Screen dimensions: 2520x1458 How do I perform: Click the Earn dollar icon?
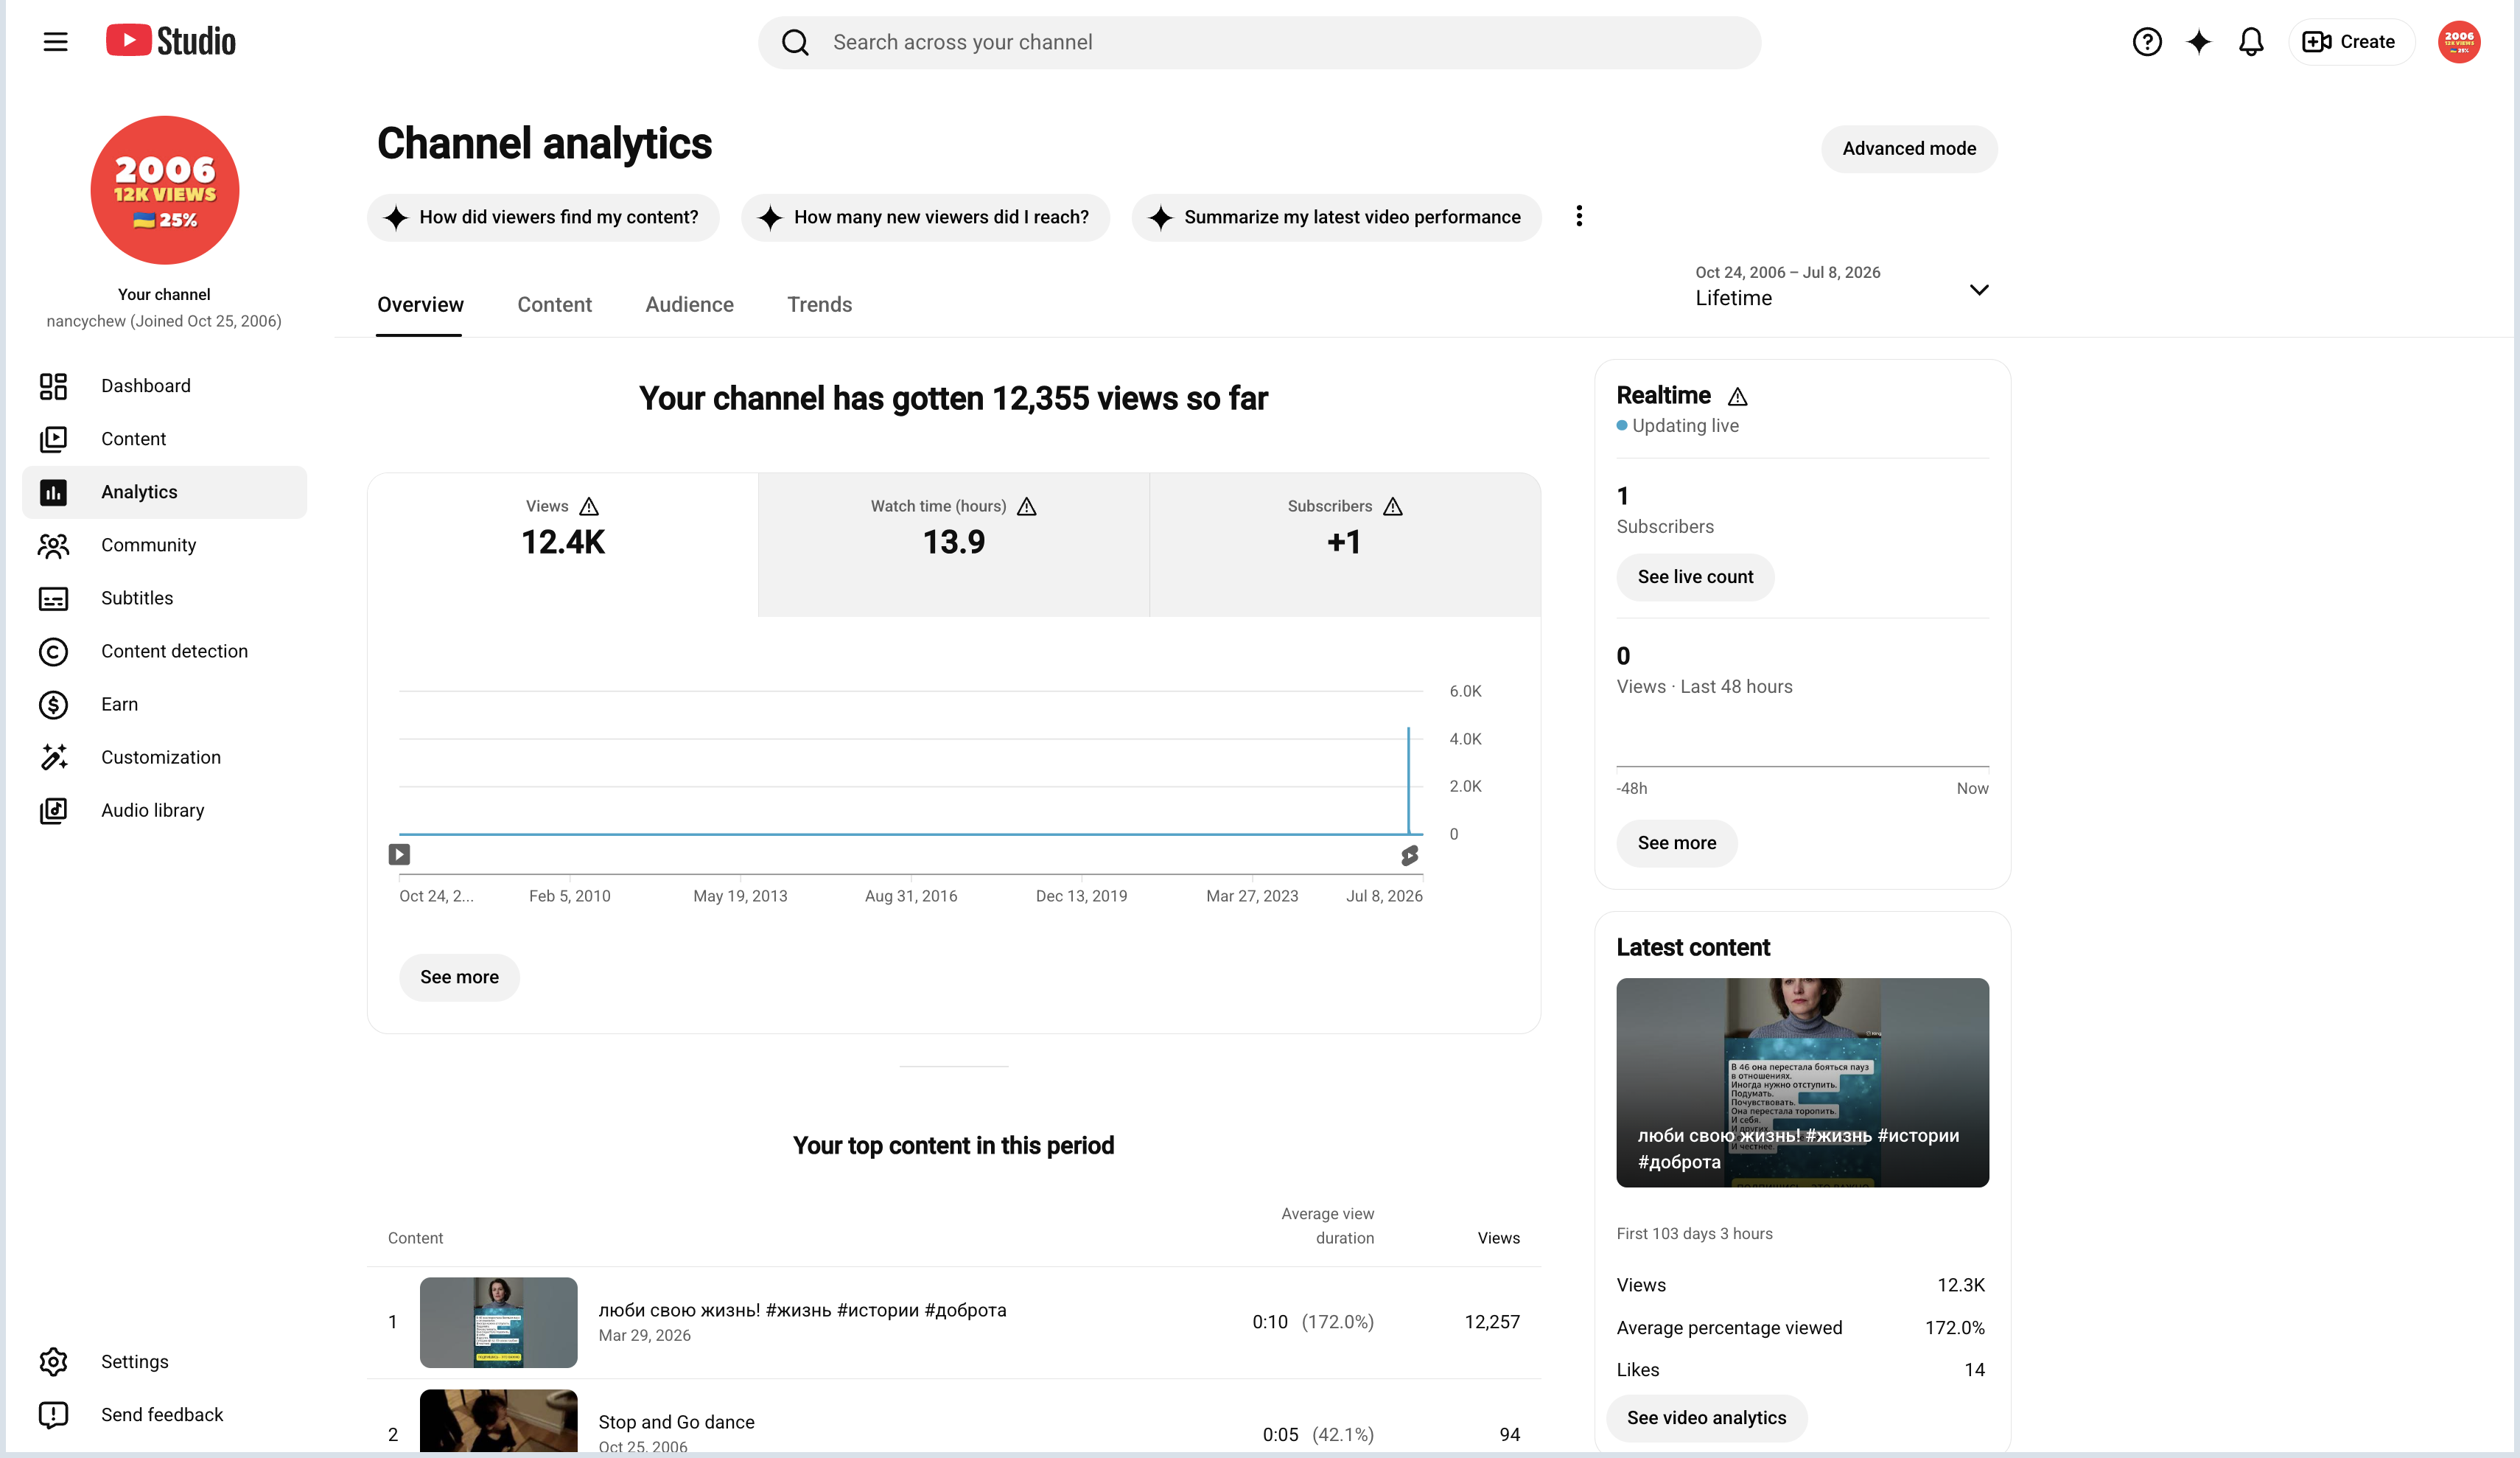[53, 705]
